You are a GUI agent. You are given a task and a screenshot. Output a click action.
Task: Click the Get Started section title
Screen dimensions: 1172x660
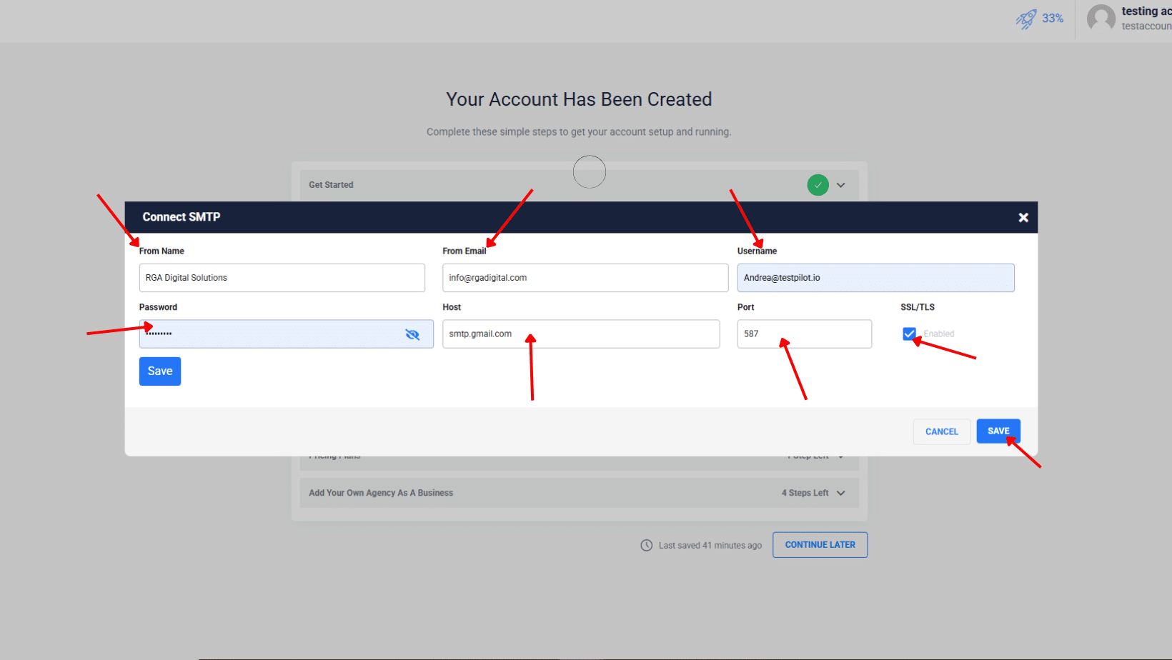pos(331,185)
